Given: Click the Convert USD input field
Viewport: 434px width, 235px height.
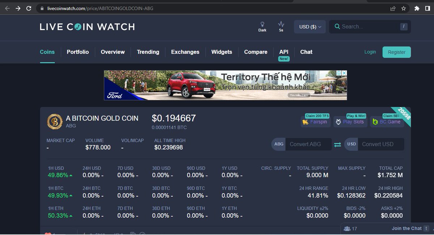Looking at the screenshot, I should pos(382,144).
